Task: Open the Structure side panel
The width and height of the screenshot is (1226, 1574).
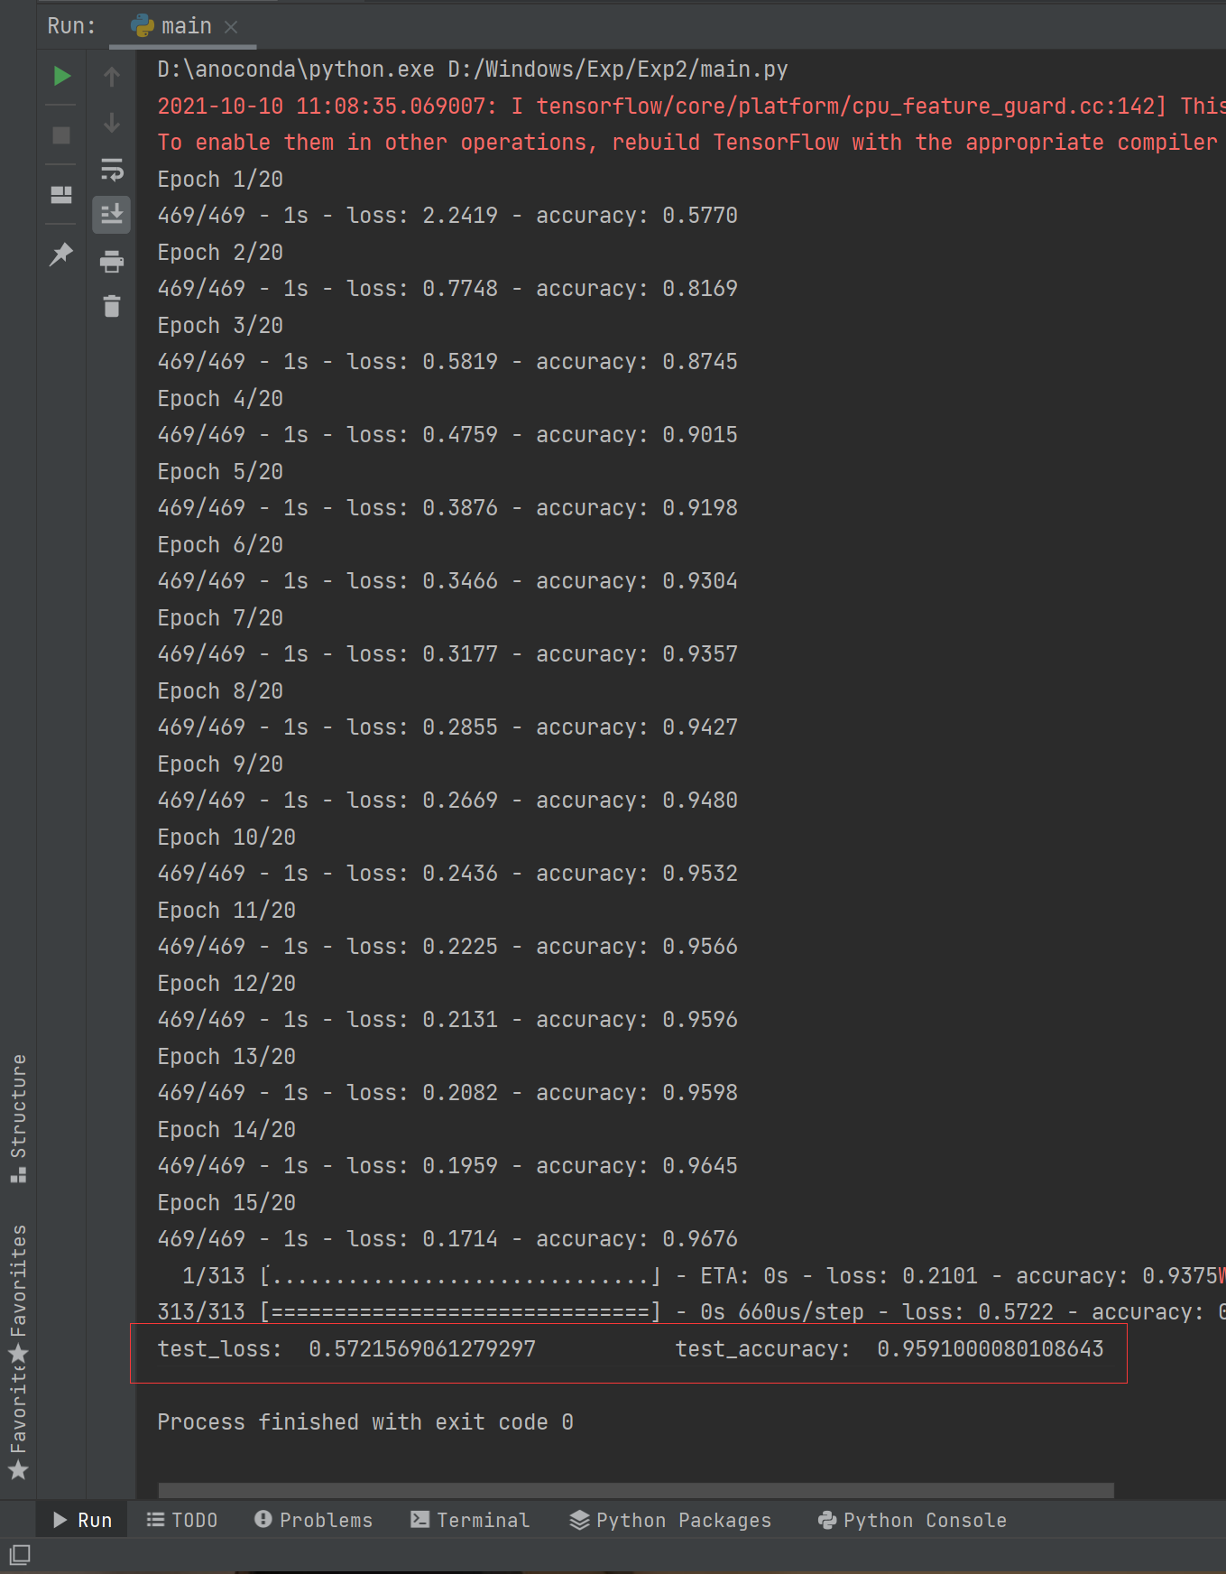Action: (x=18, y=1117)
